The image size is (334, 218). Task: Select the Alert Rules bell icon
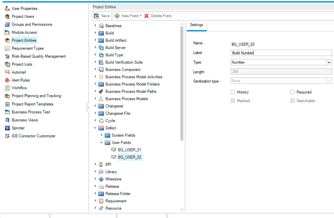(x=7, y=80)
